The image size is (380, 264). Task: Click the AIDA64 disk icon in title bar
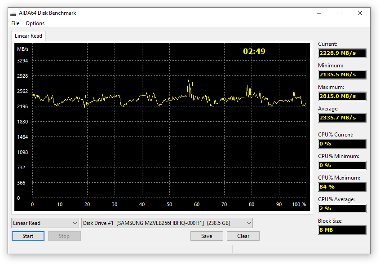tap(13, 13)
